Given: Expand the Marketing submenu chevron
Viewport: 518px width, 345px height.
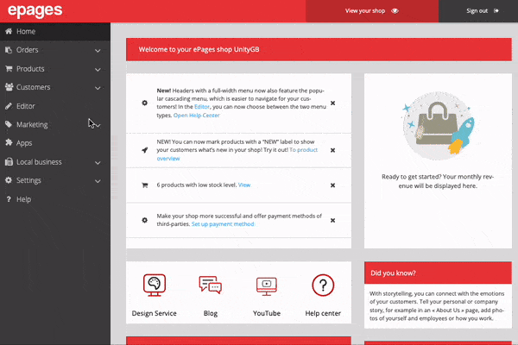Looking at the screenshot, I should click(x=98, y=125).
